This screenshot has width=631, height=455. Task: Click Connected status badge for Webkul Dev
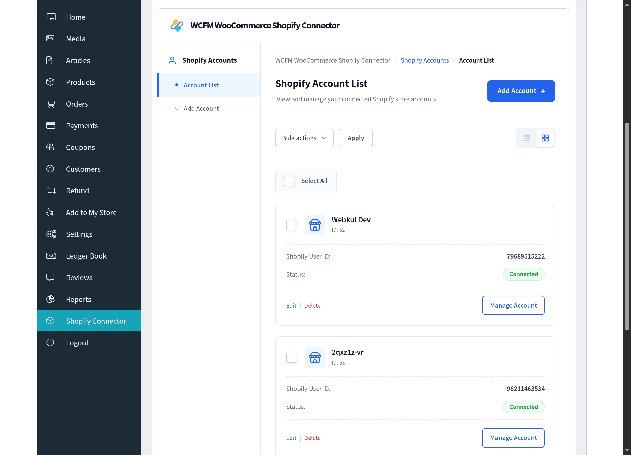tap(524, 274)
